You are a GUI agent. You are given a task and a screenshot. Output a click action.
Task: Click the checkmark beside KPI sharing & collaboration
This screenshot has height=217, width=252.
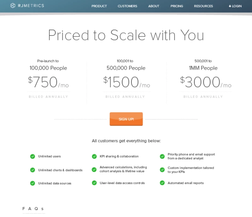94,156
